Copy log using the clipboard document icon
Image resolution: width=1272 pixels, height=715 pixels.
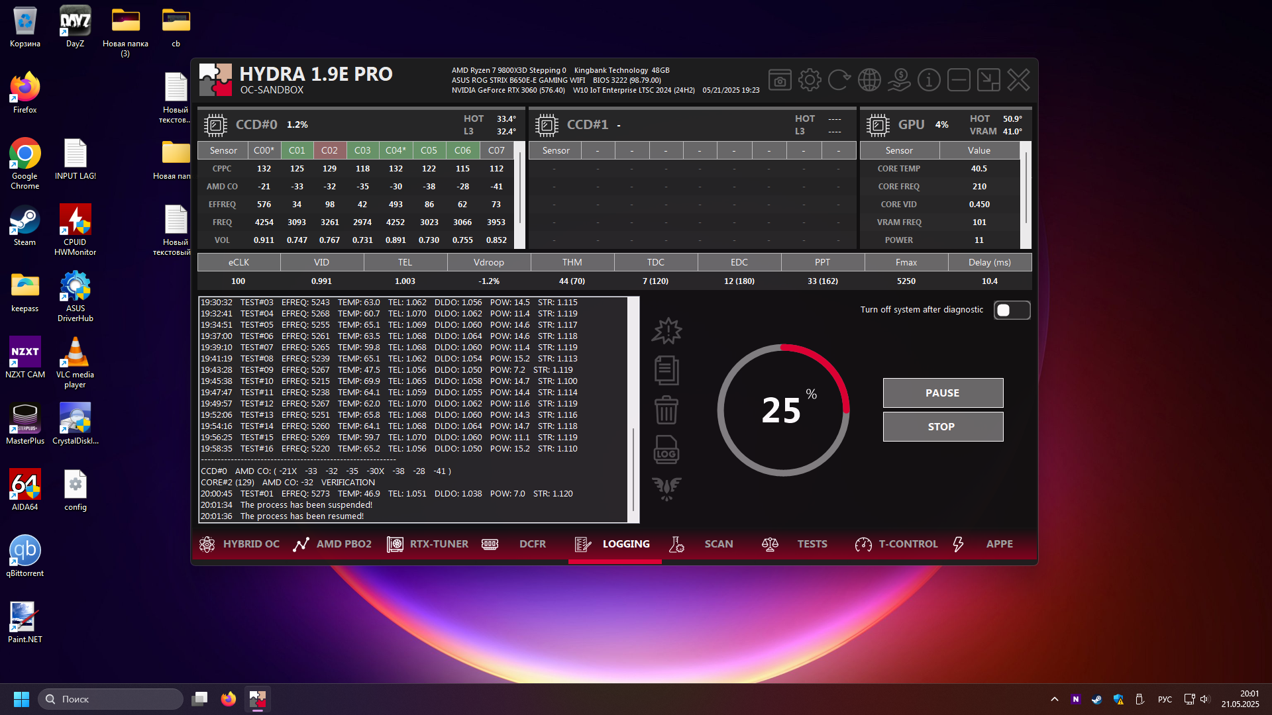click(x=666, y=371)
